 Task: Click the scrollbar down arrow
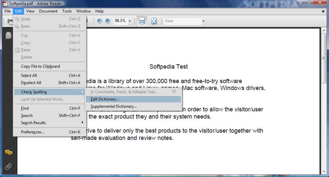[x=324, y=171]
